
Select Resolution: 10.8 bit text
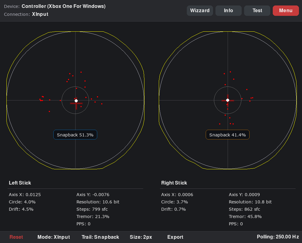point(250,202)
